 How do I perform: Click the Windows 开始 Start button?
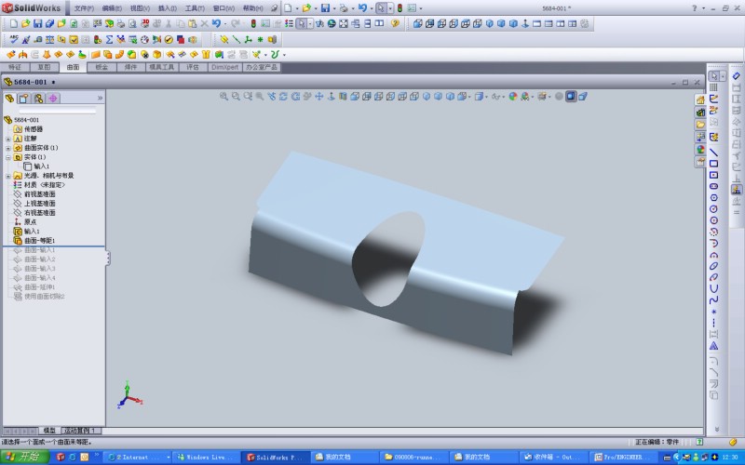(25, 457)
